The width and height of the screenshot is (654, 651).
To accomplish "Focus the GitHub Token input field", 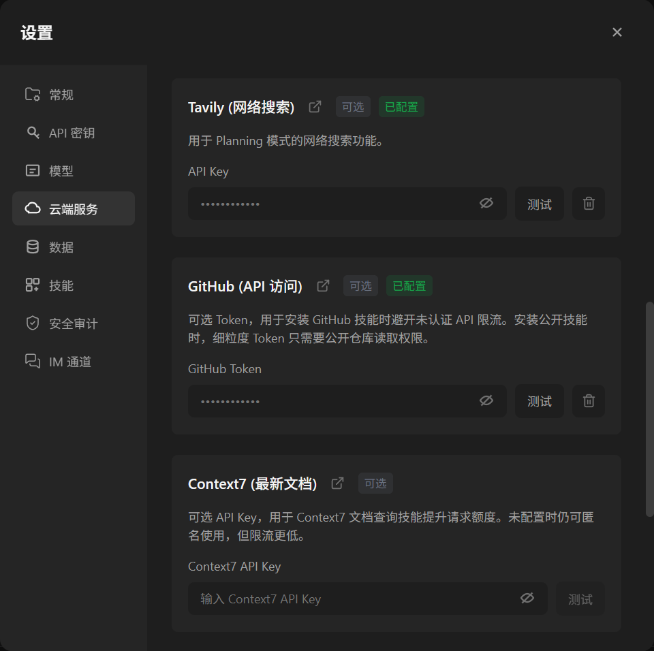I will 347,401.
